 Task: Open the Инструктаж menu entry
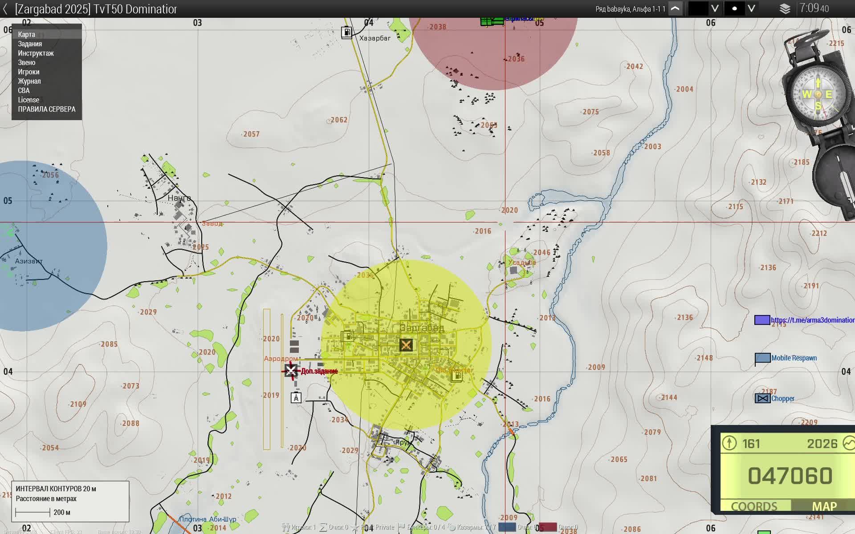coord(36,53)
